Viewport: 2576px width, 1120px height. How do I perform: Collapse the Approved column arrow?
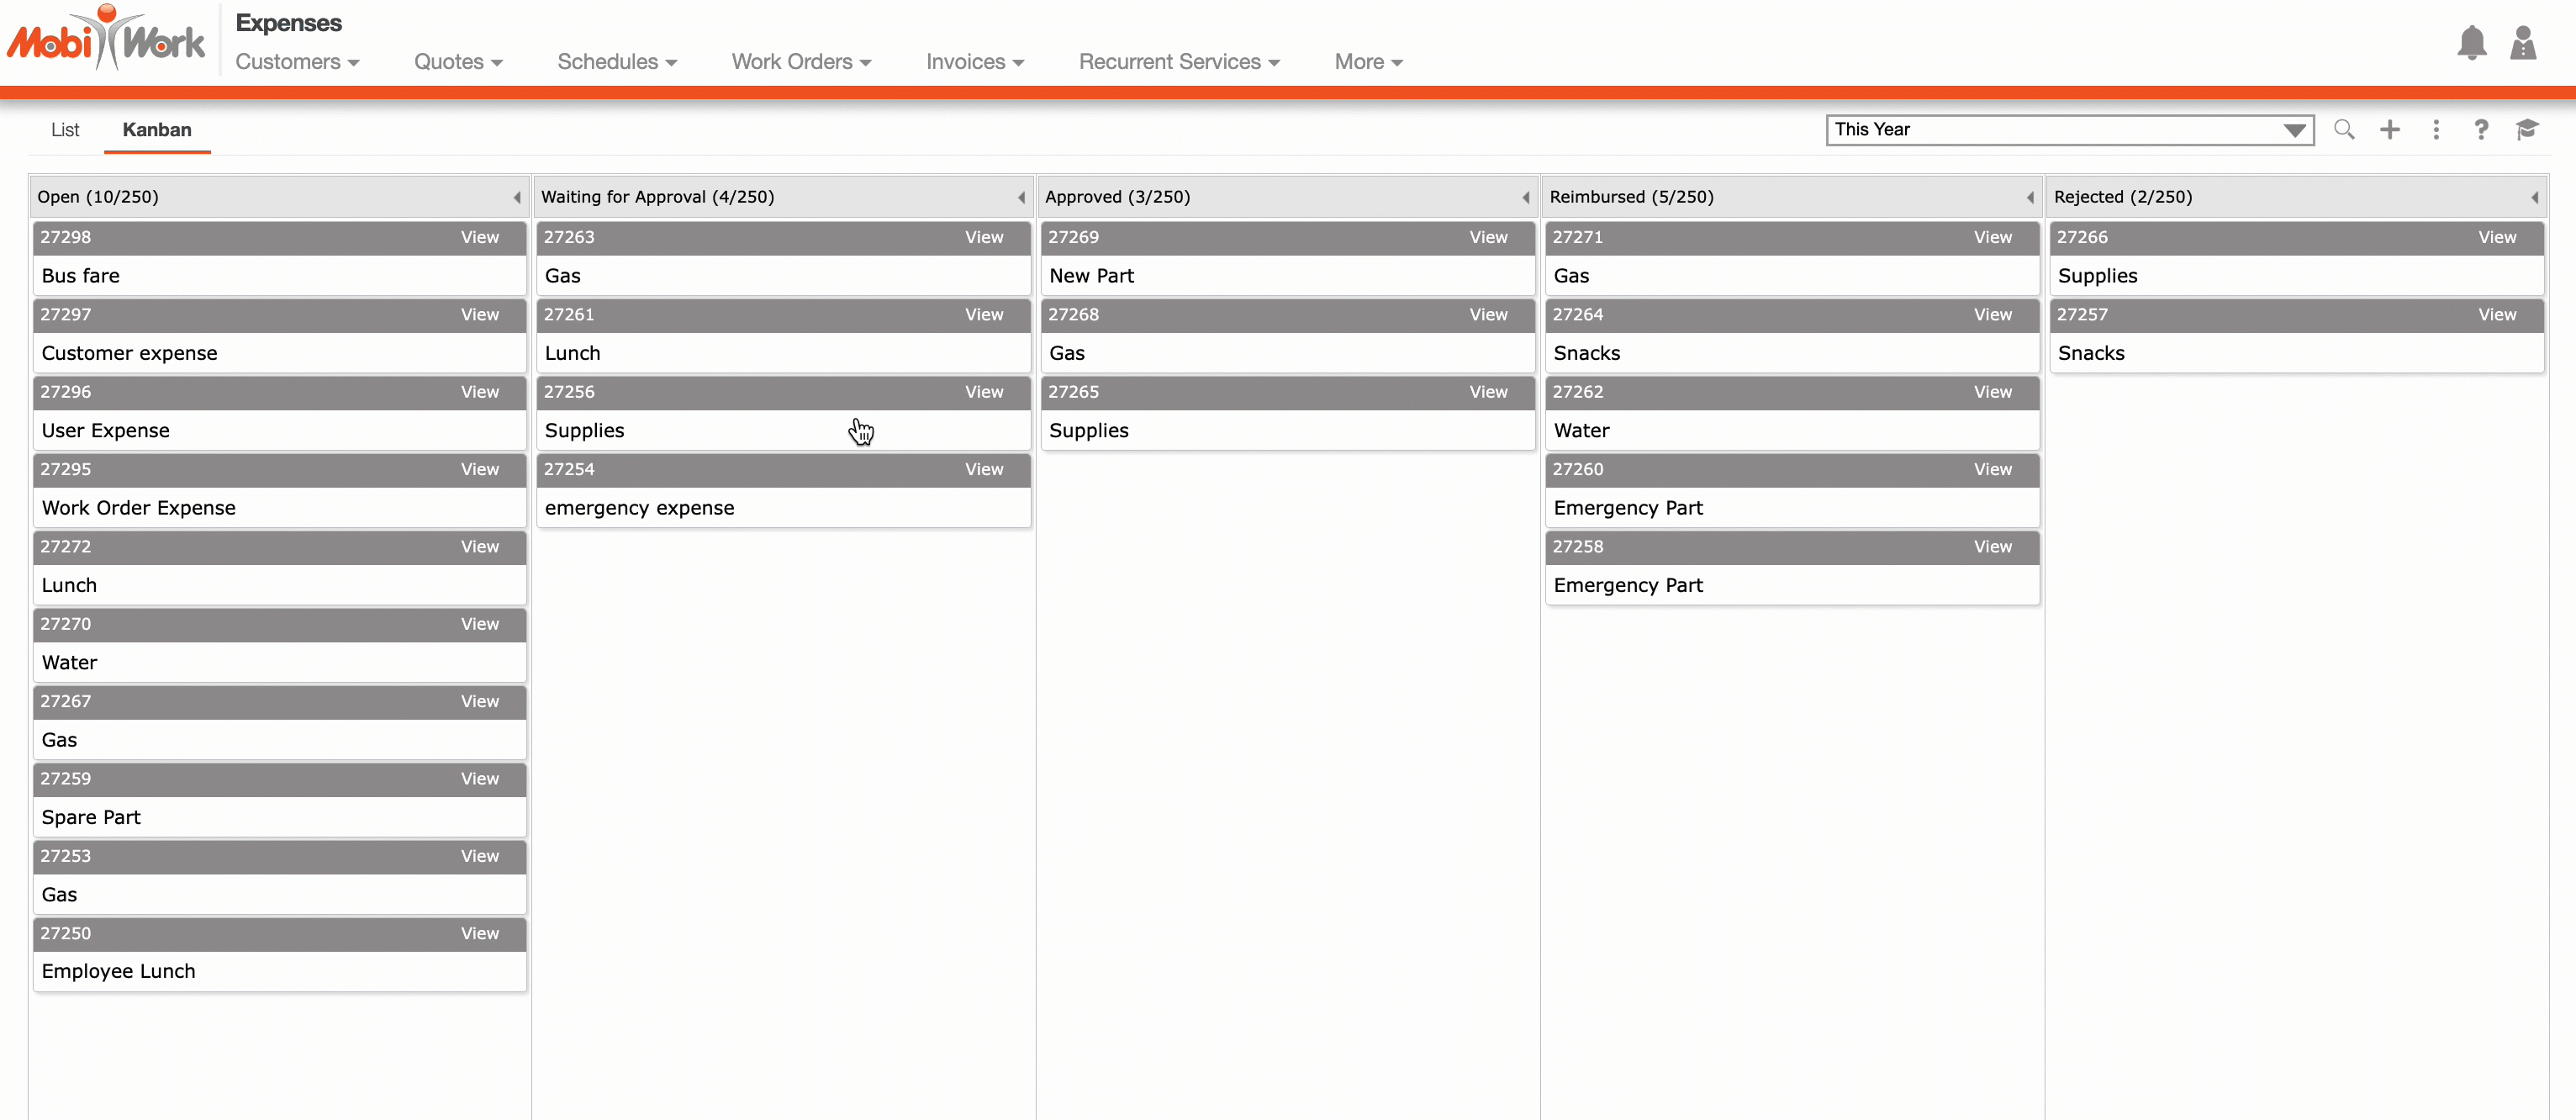(x=1525, y=198)
